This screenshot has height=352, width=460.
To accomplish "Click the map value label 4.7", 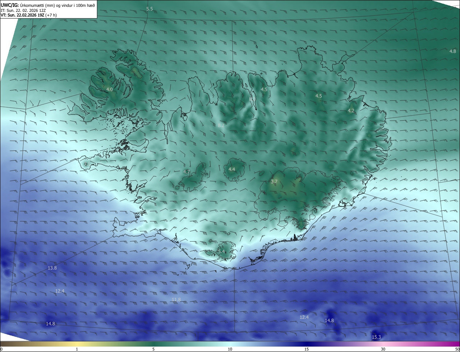I will 187,172.
